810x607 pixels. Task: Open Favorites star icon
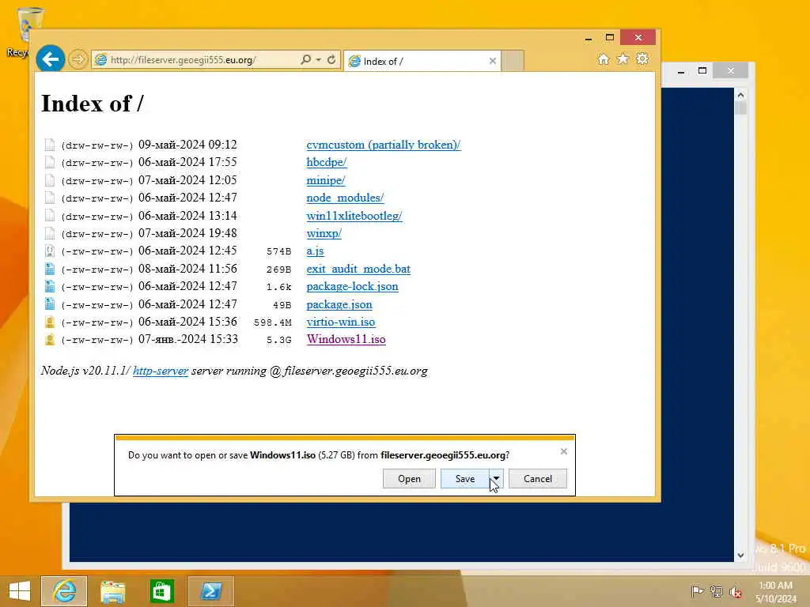[623, 58]
